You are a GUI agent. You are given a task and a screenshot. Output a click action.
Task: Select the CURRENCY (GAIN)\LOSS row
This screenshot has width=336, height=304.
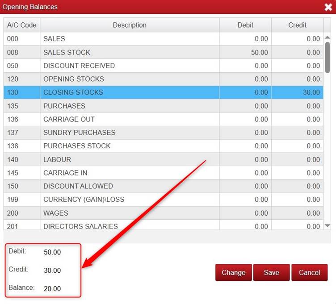pyautogui.click(x=163, y=199)
